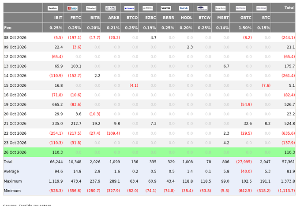Click the (109.4) ARKB value on 22 Oct
Viewport: 300px width, 206px height.
click(x=113, y=133)
